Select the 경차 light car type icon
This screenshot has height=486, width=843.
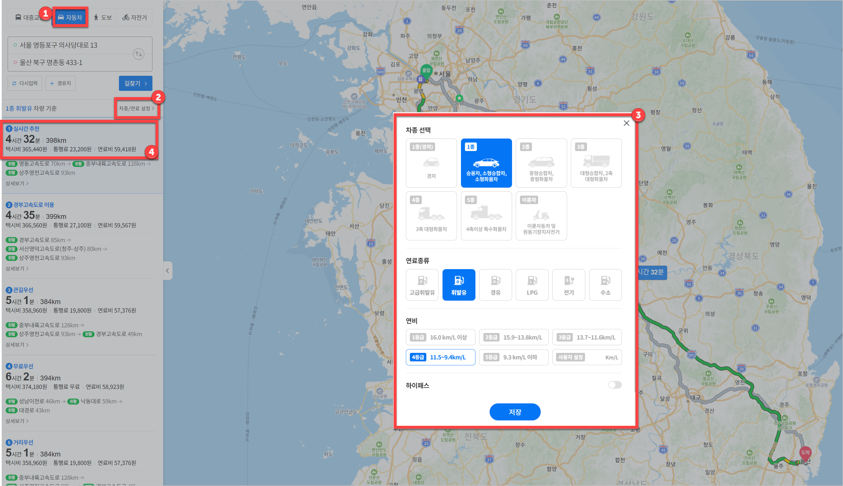[x=431, y=163]
